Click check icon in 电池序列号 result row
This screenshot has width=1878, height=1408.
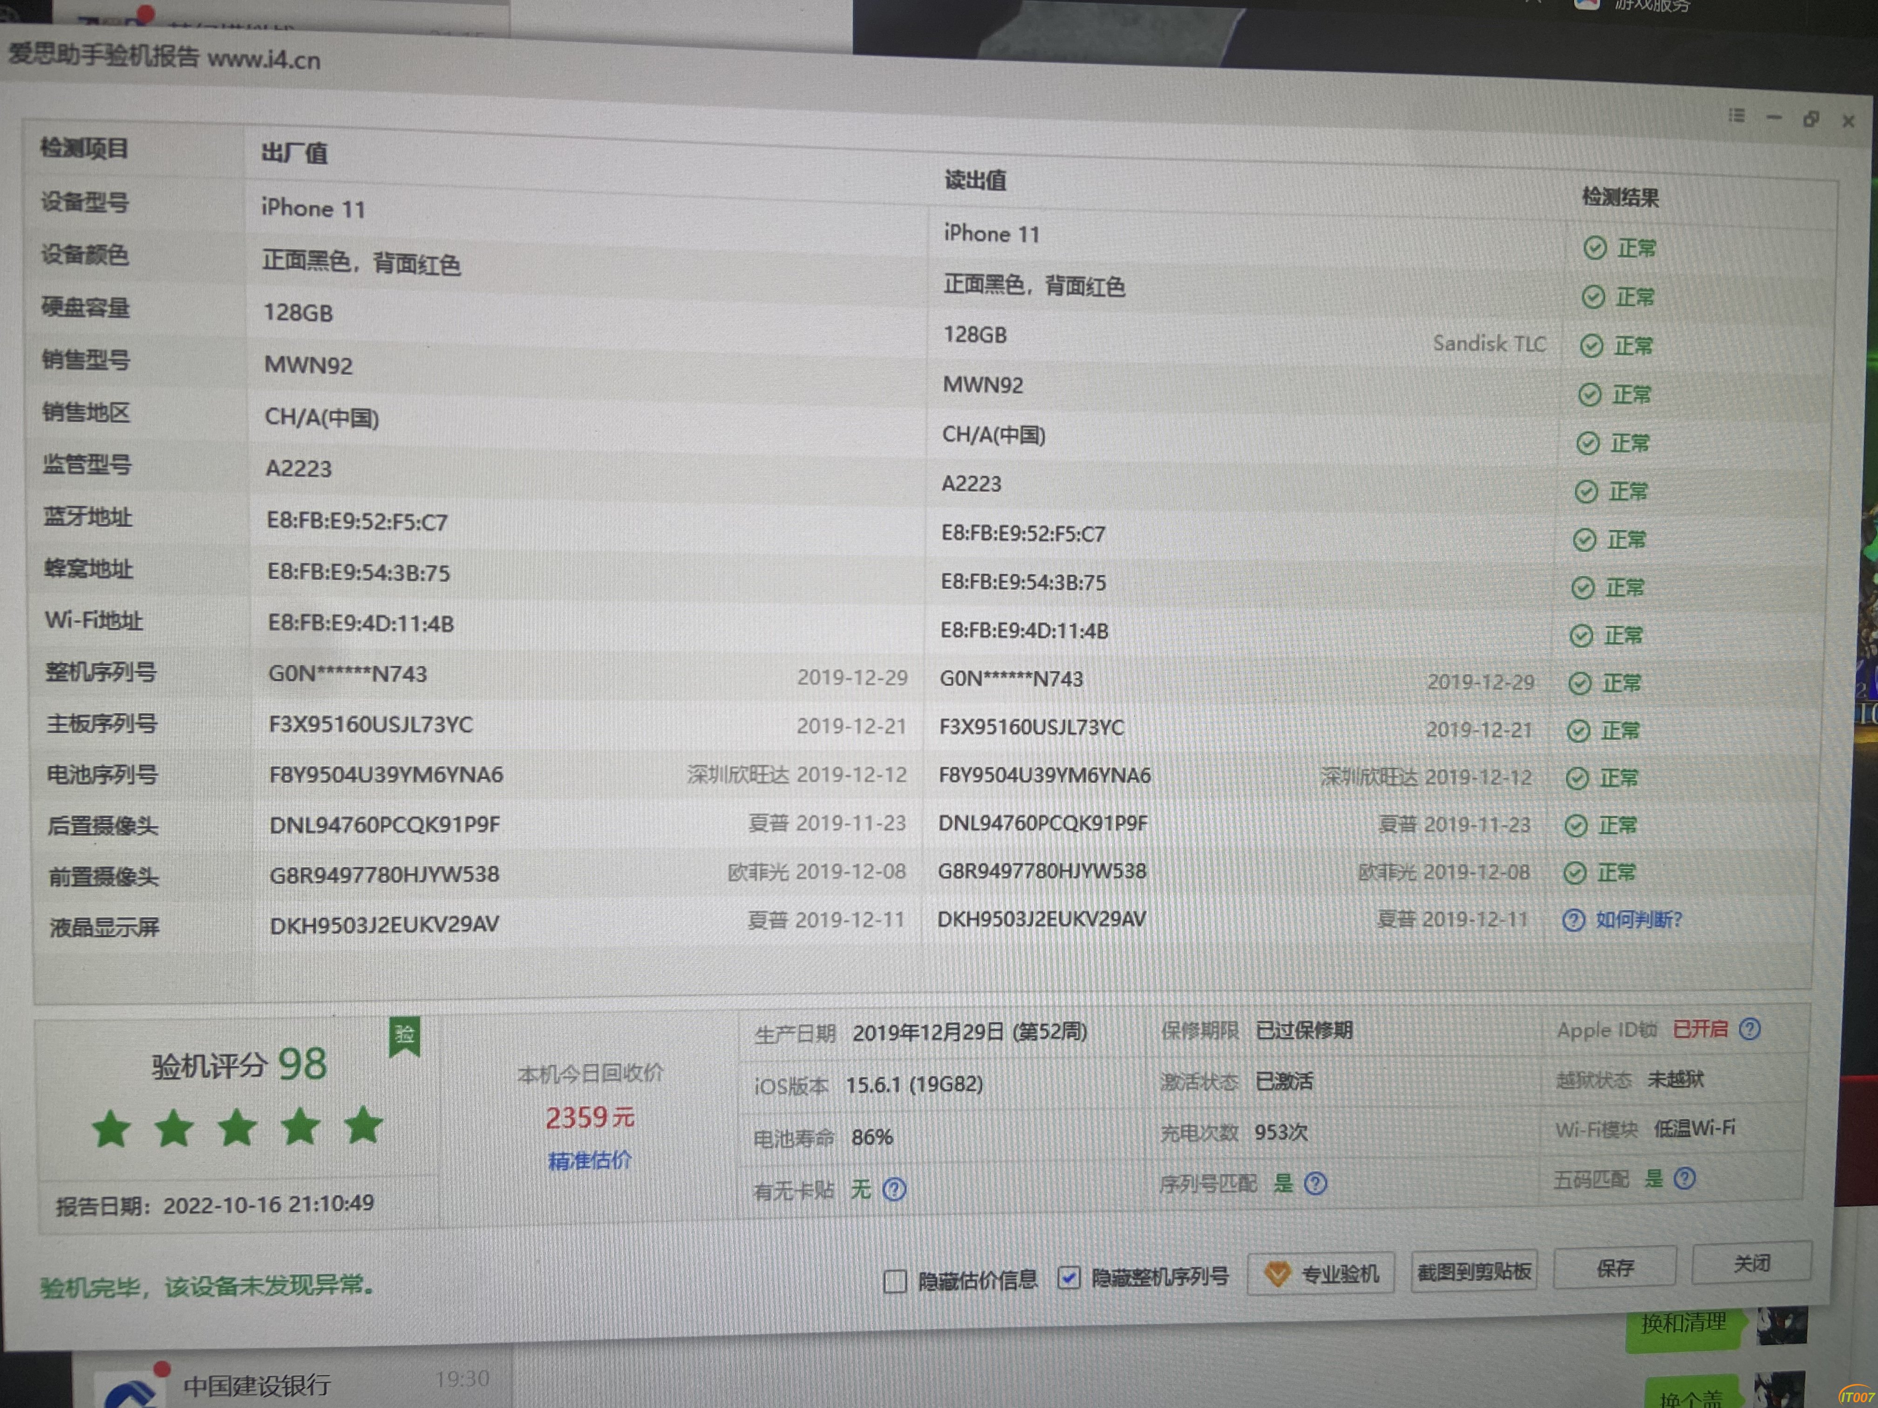tap(1577, 778)
